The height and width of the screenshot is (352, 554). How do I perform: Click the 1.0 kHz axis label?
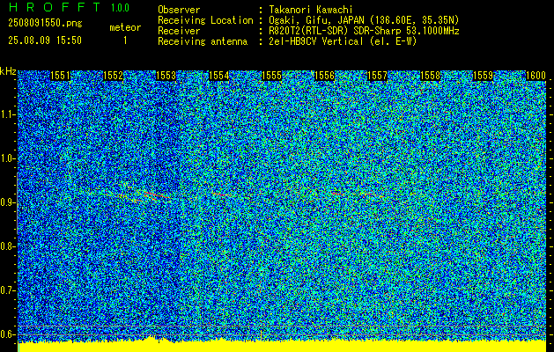pos(7,159)
